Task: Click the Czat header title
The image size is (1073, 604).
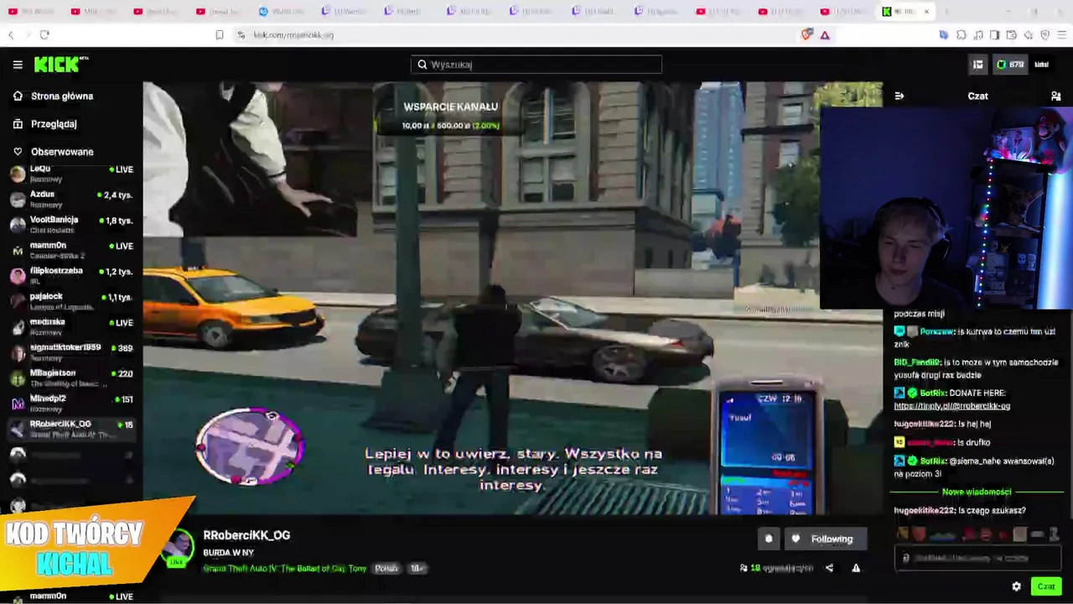Action: pyautogui.click(x=978, y=96)
